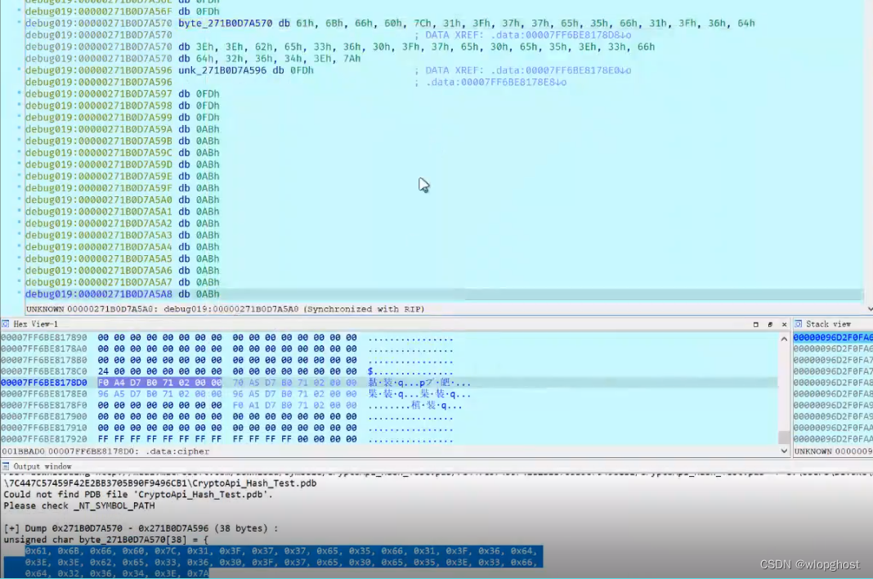This screenshot has width=873, height=579.
Task: Select the Output window title
Action: (43, 466)
